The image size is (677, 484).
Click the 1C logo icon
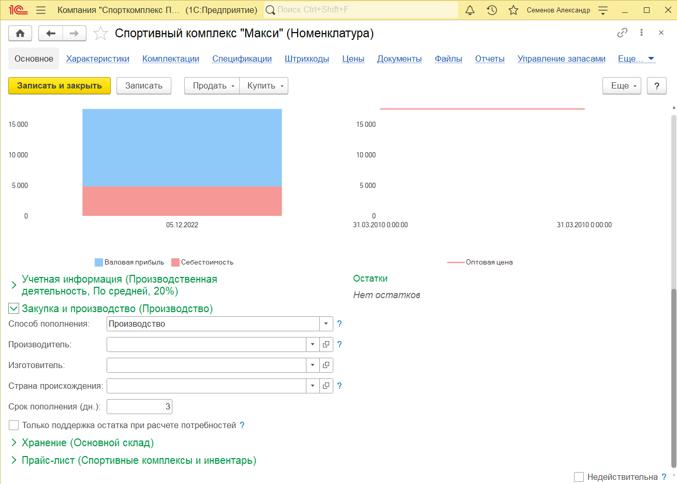point(19,10)
